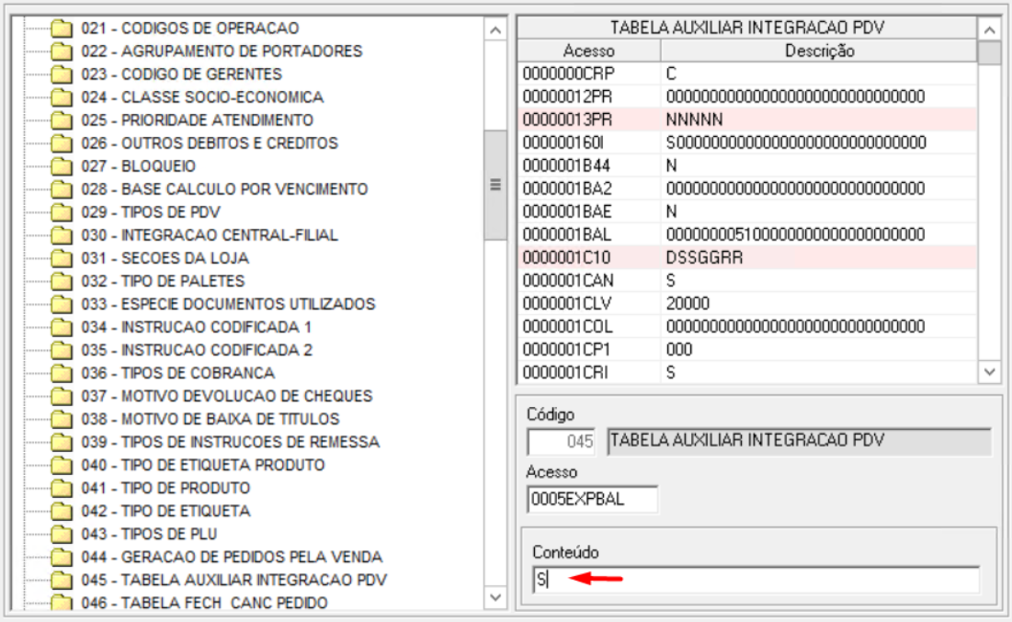Select folder icon of 029 - TIPOS DE PDV

62,212
